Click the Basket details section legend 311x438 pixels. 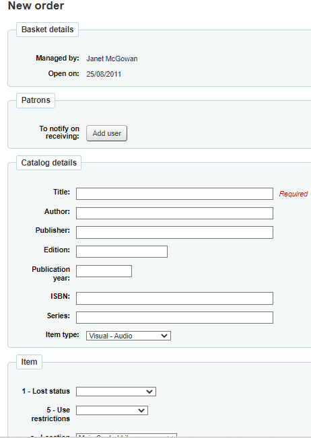(x=47, y=30)
